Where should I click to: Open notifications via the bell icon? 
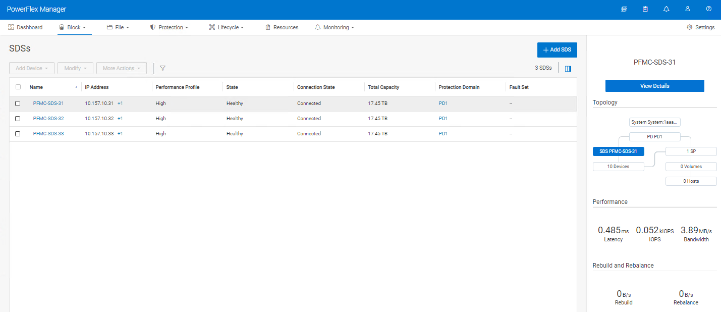coord(667,9)
